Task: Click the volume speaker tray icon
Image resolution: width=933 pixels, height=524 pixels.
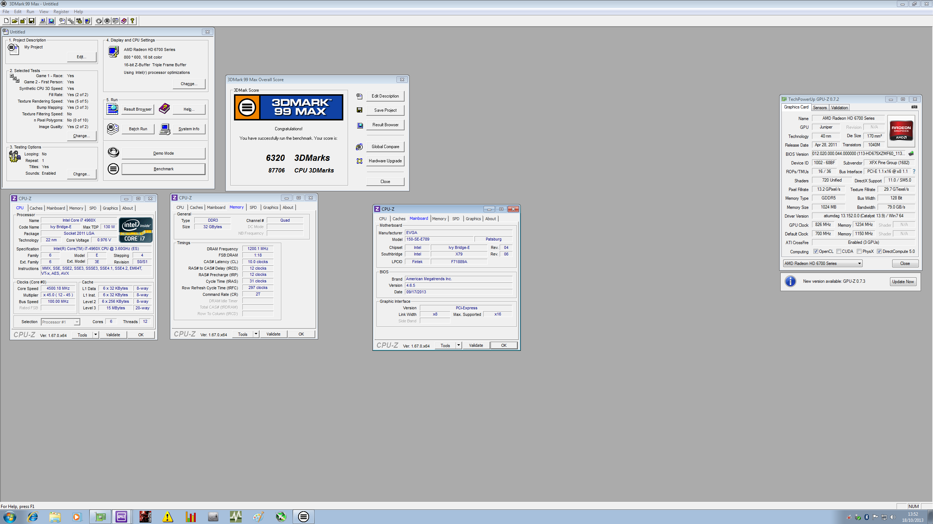Action: (x=893, y=517)
